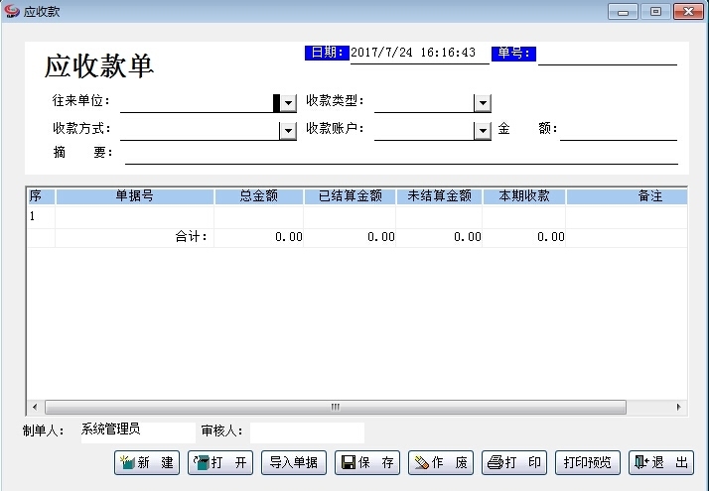Viewport: 709px width, 491px height.
Task: Click the 新建 (New) button
Action: (x=147, y=462)
